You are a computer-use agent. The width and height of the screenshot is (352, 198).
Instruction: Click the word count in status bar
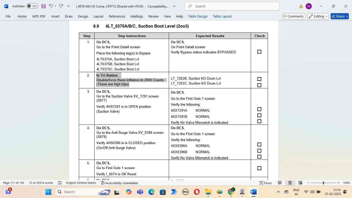click(41, 183)
